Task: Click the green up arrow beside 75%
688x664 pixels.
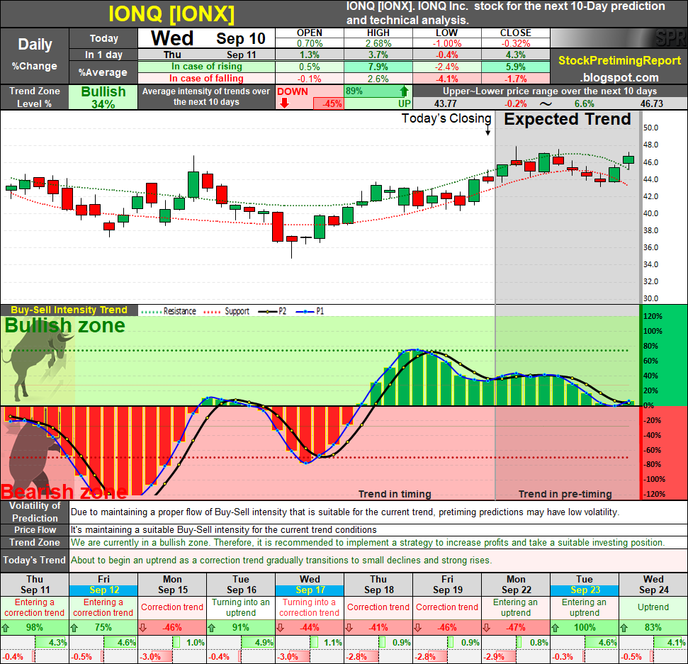Action: coord(74,628)
